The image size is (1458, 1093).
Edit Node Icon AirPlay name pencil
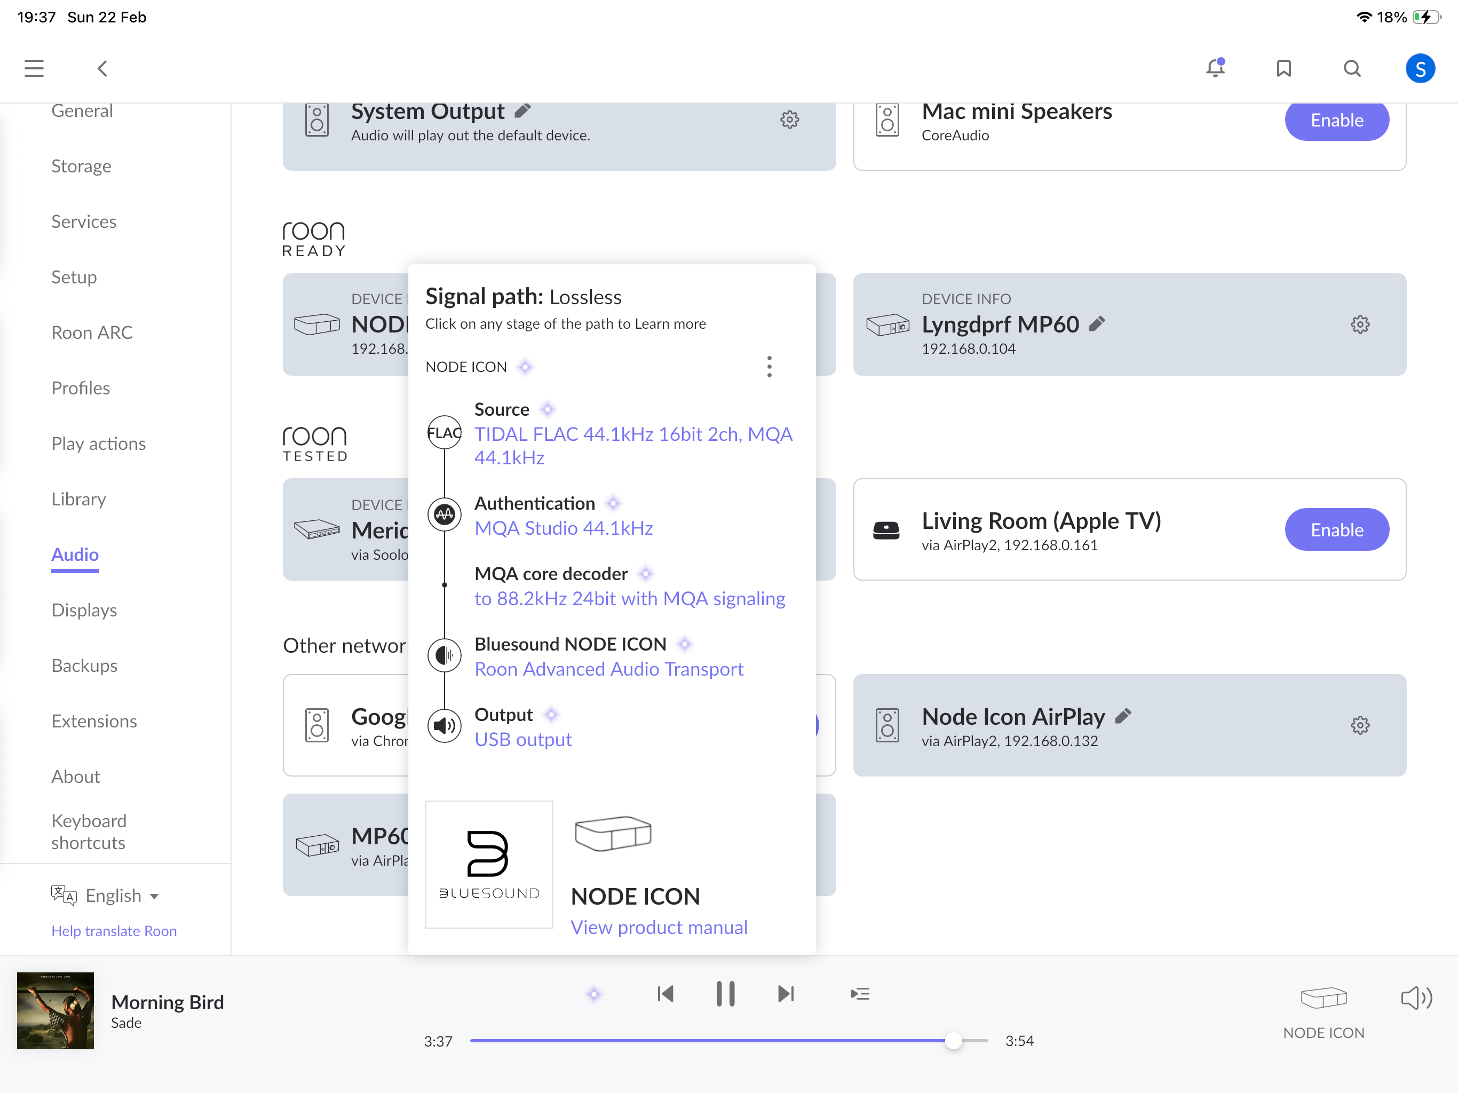[x=1124, y=716]
